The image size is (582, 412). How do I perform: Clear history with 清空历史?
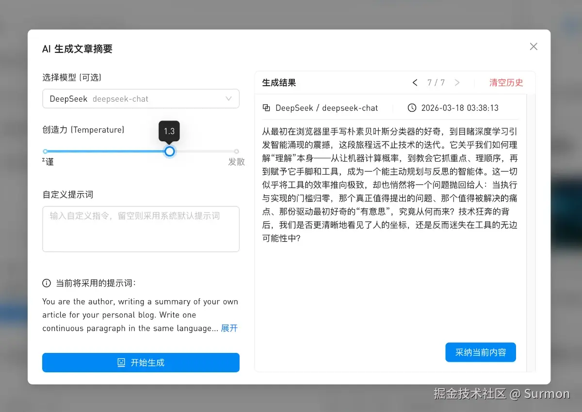coord(506,83)
